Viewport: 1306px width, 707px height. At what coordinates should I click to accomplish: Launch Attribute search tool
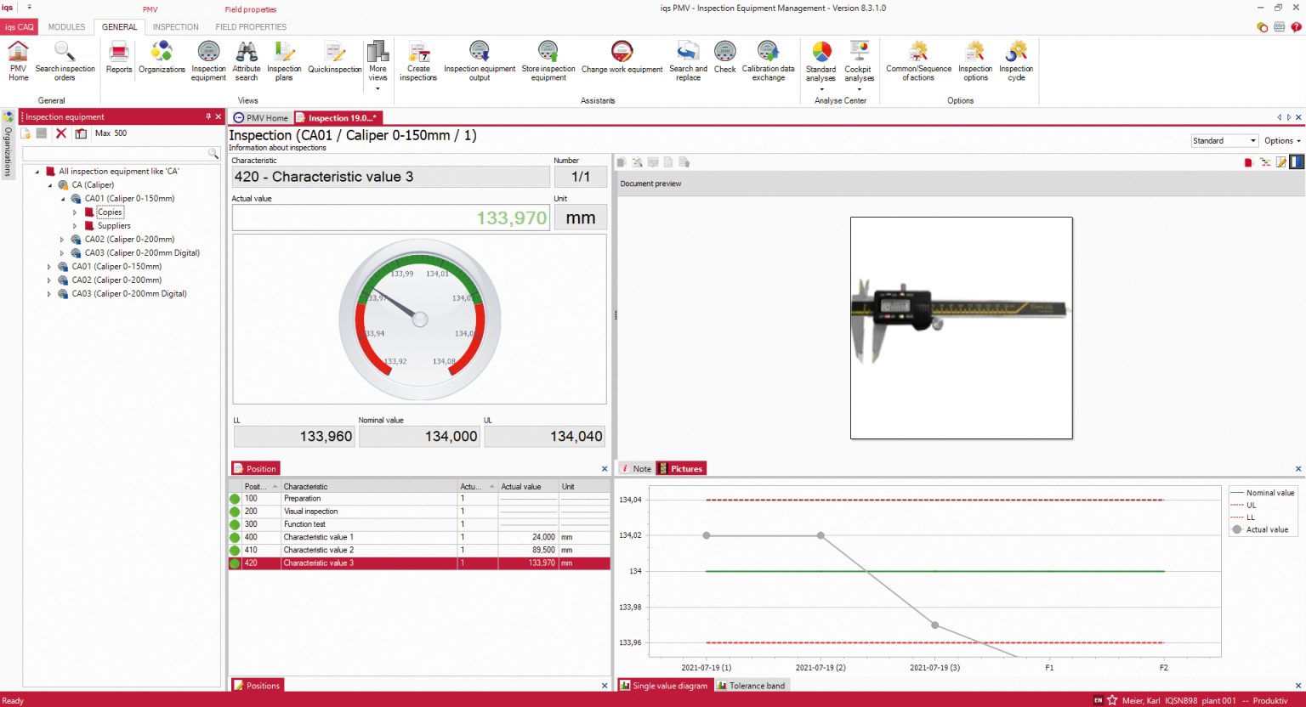247,60
